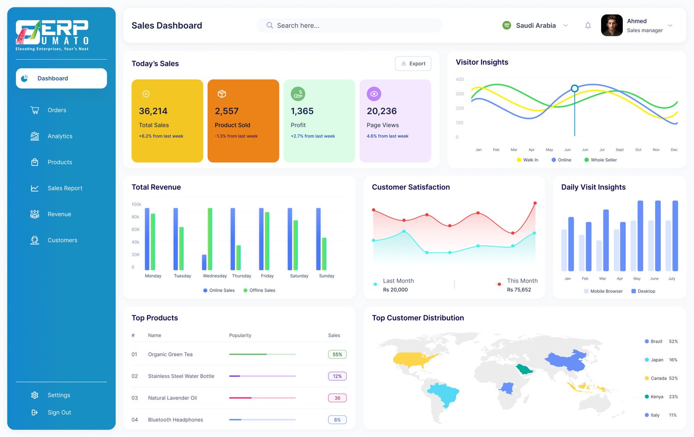
Task: Toggle Mobile Browser legend entry
Action: [x=603, y=291]
